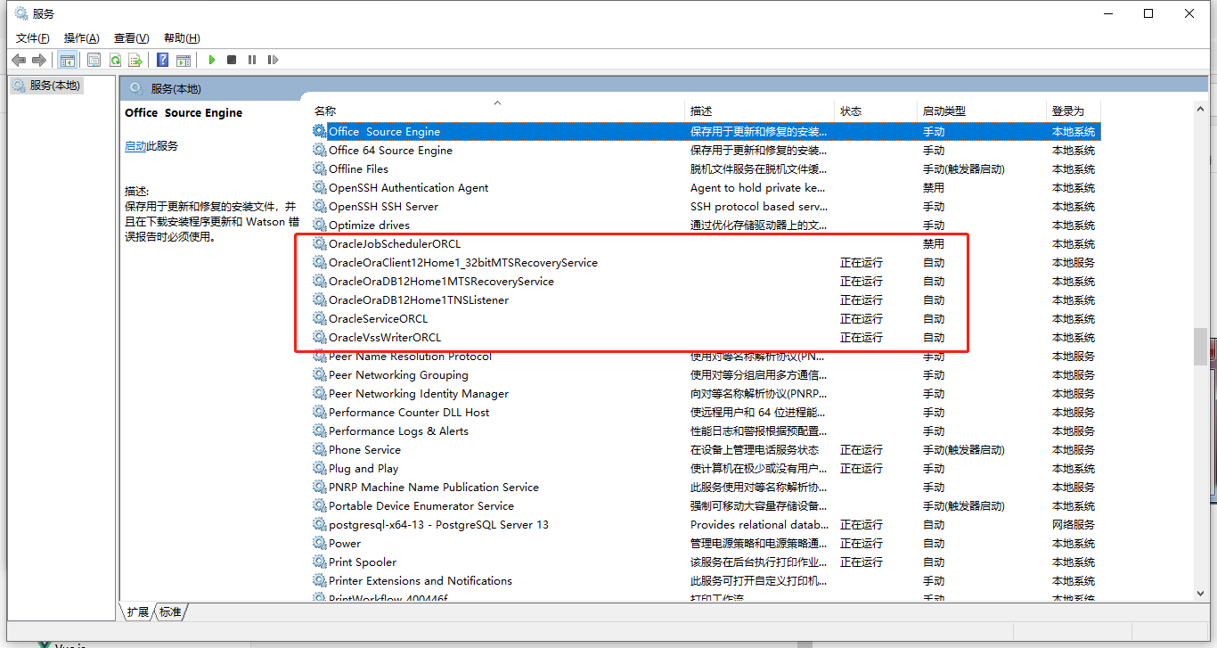Click the Back arrow in the toolbar
Viewport: 1217px width, 648px height.
(x=19, y=60)
